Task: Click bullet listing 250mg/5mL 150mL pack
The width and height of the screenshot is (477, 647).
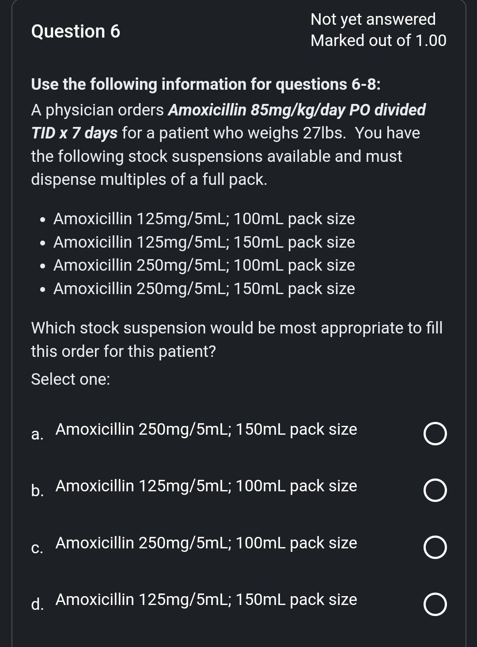Action: (204, 288)
